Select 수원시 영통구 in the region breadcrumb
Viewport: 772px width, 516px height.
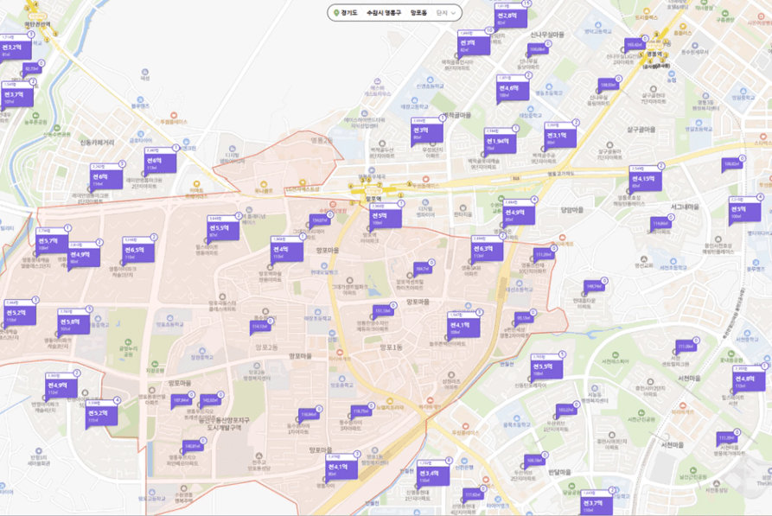[385, 13]
